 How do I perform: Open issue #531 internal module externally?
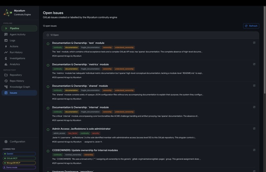click(254, 107)
